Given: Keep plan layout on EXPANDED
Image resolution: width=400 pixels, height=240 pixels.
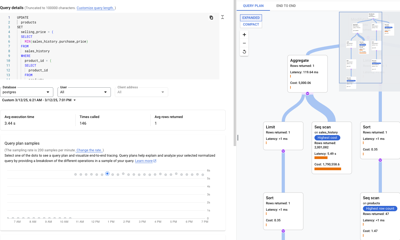Looking at the screenshot, I should click(x=251, y=18).
